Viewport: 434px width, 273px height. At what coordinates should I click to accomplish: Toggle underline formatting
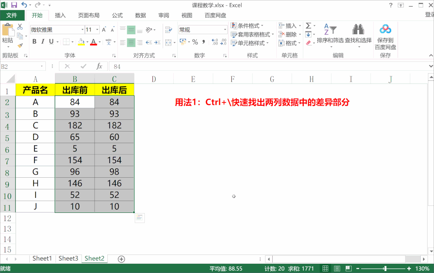[51, 41]
